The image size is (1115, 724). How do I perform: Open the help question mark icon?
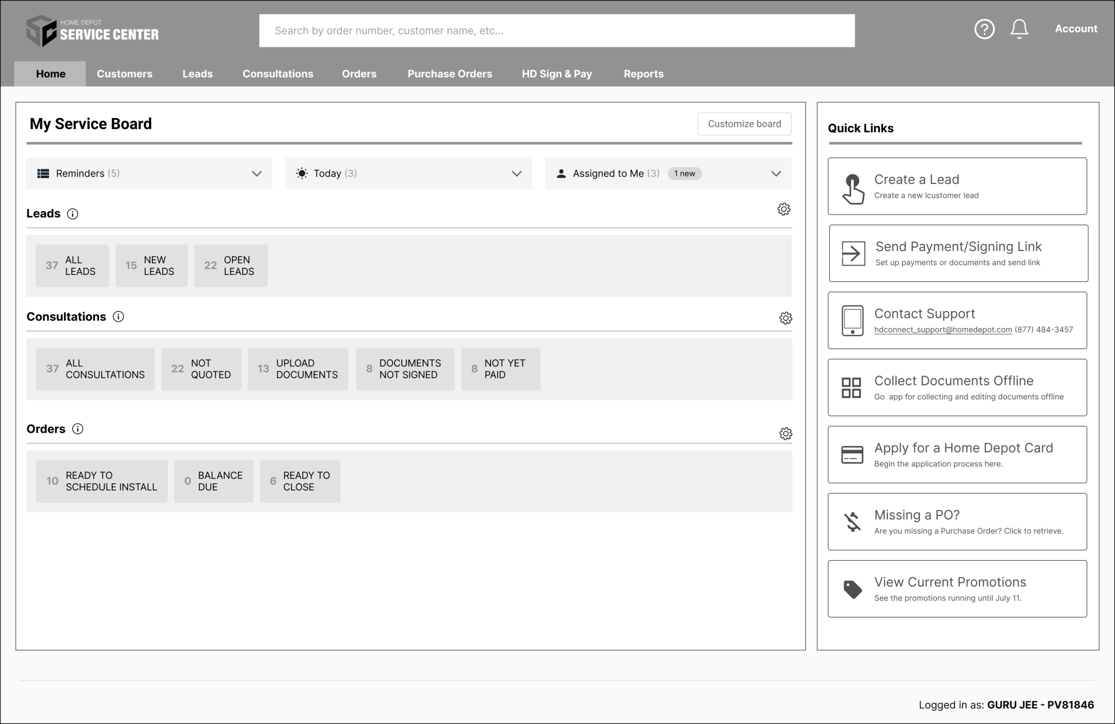984,29
